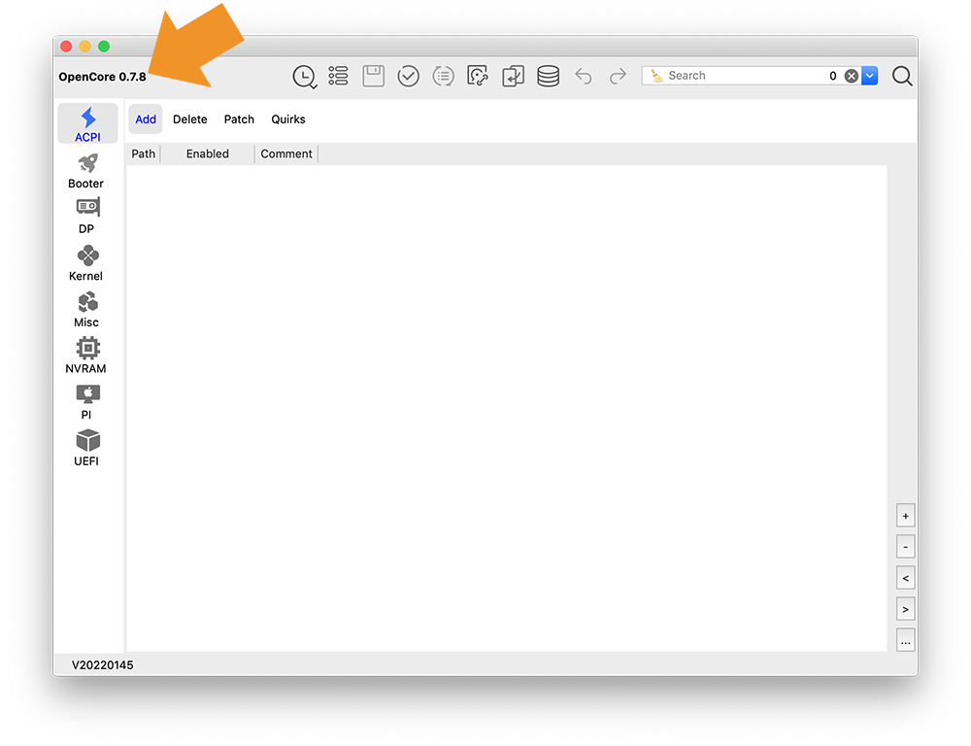This screenshot has height=746, width=971.
Task: Click inside the Search input field
Action: [x=738, y=76]
